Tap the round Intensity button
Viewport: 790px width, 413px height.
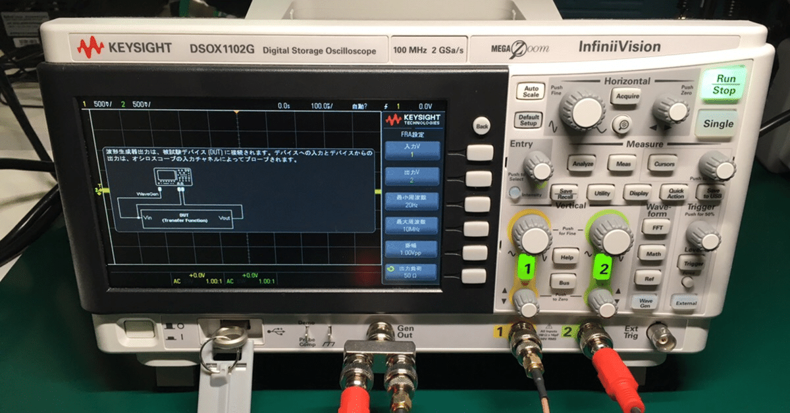click(x=515, y=193)
